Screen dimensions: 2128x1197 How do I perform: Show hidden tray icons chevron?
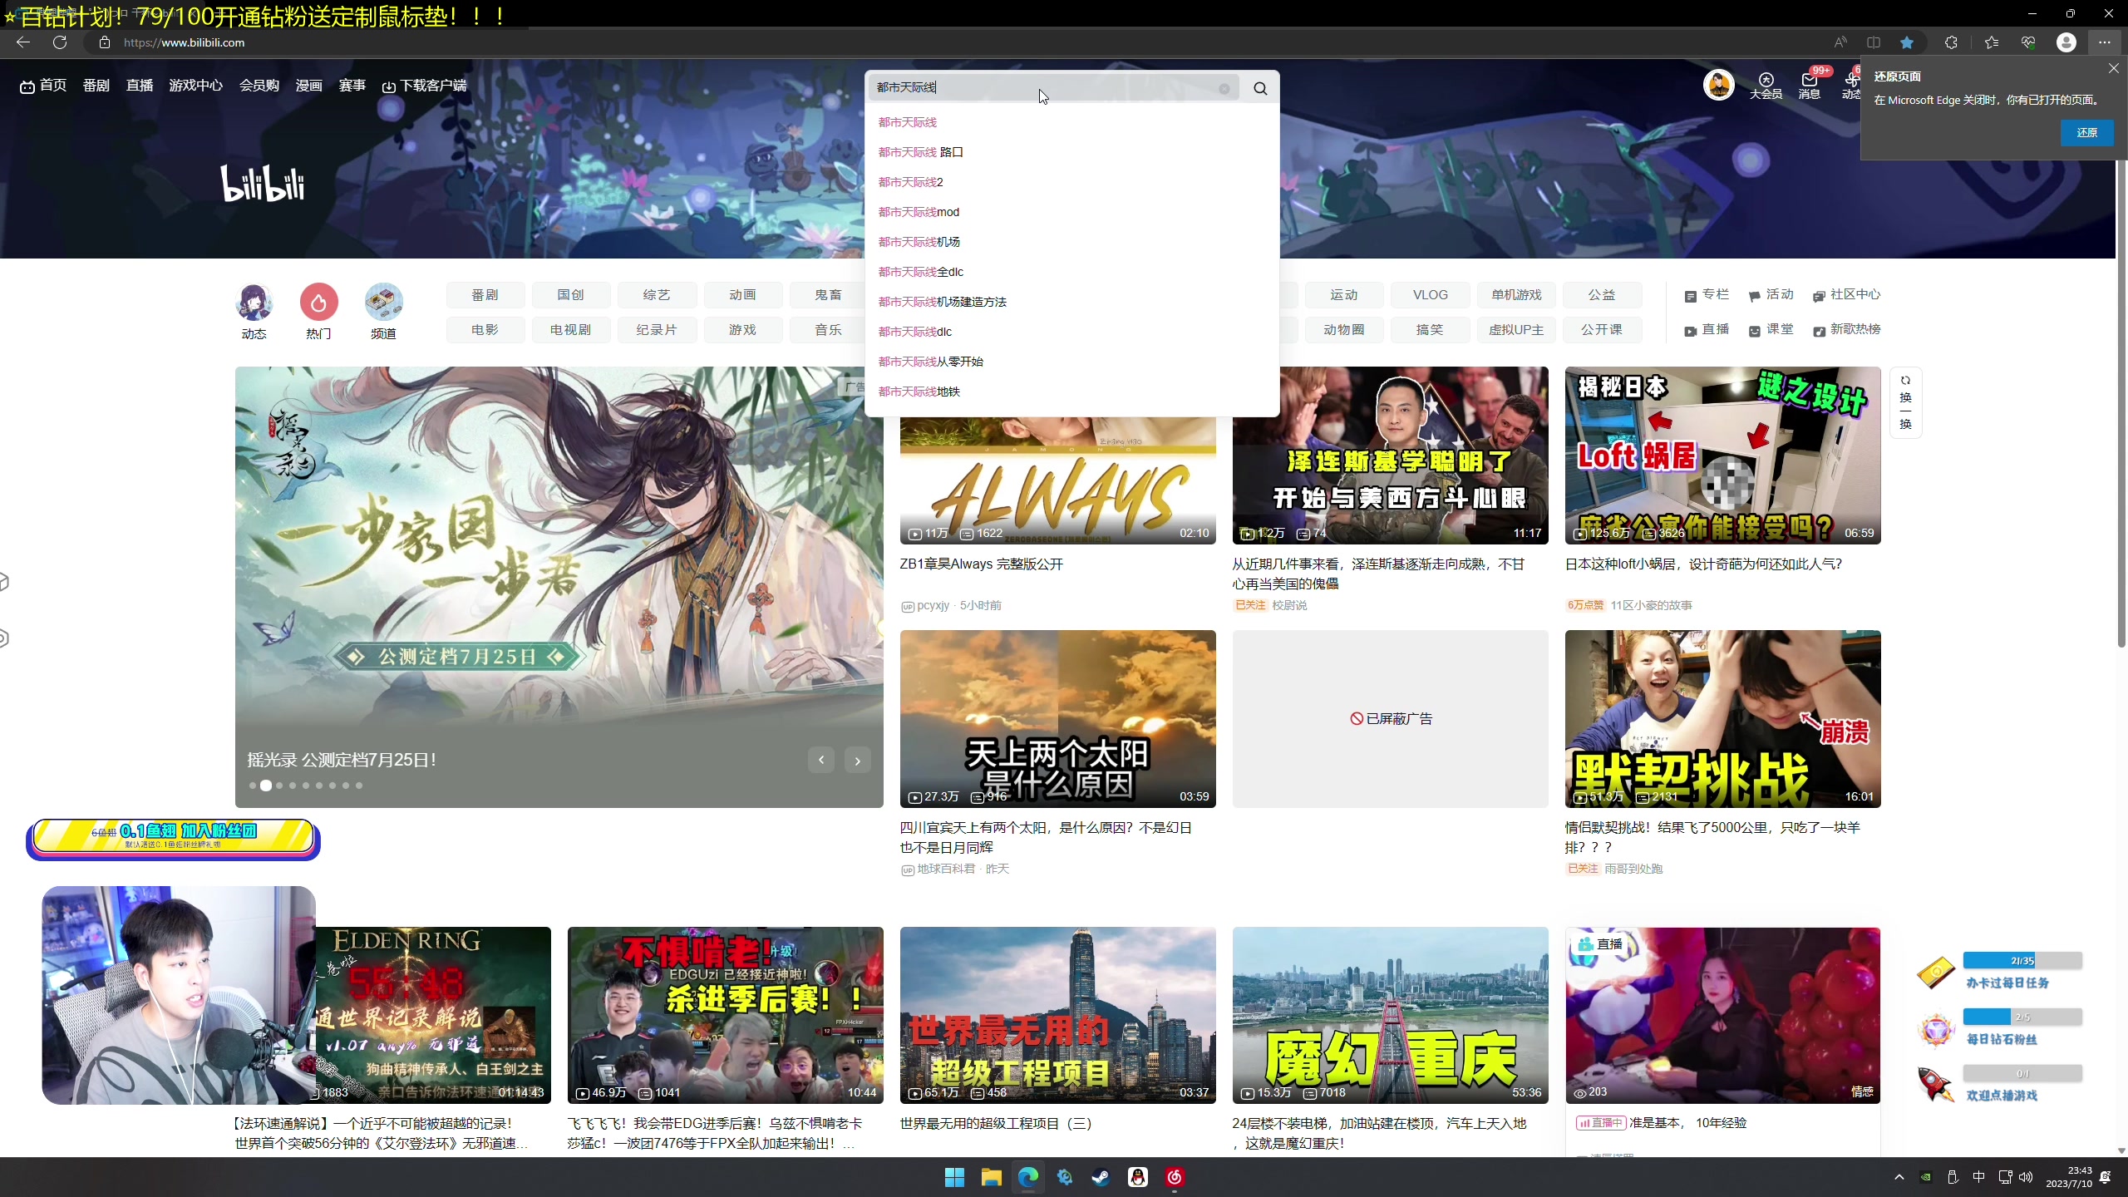[1899, 1177]
